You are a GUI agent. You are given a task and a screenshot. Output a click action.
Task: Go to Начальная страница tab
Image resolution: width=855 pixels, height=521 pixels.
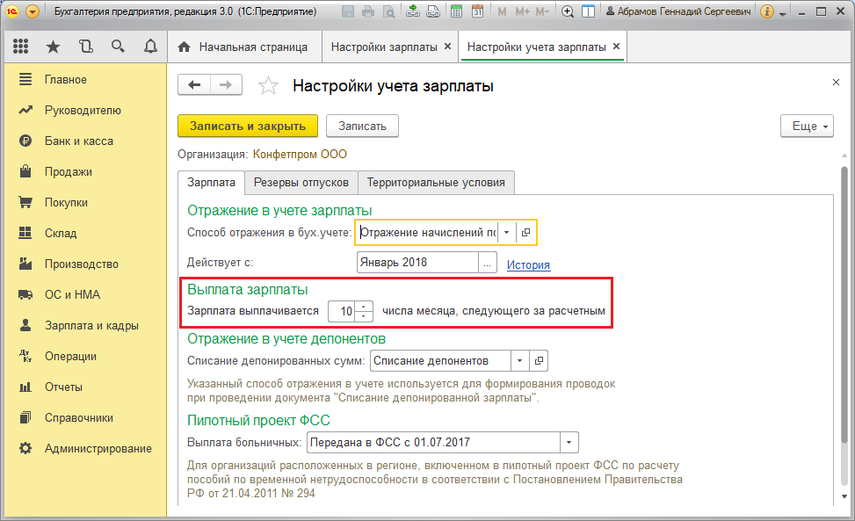[243, 47]
